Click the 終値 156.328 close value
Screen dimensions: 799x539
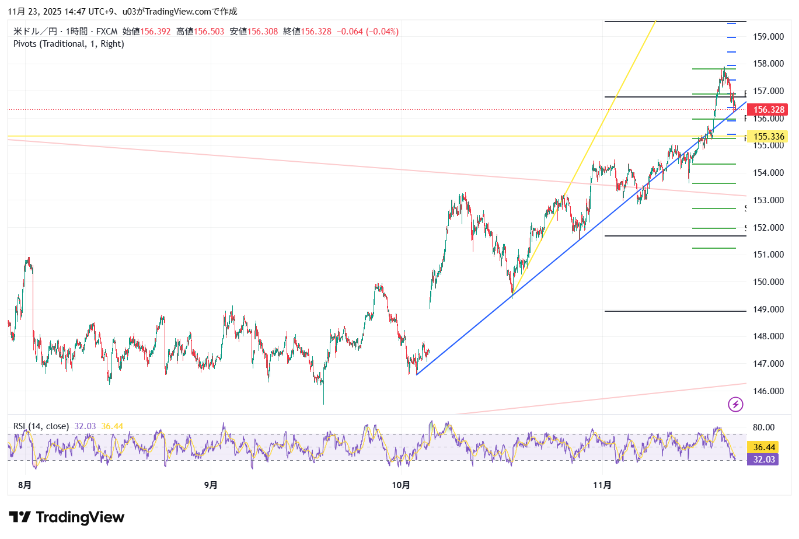pos(307,32)
